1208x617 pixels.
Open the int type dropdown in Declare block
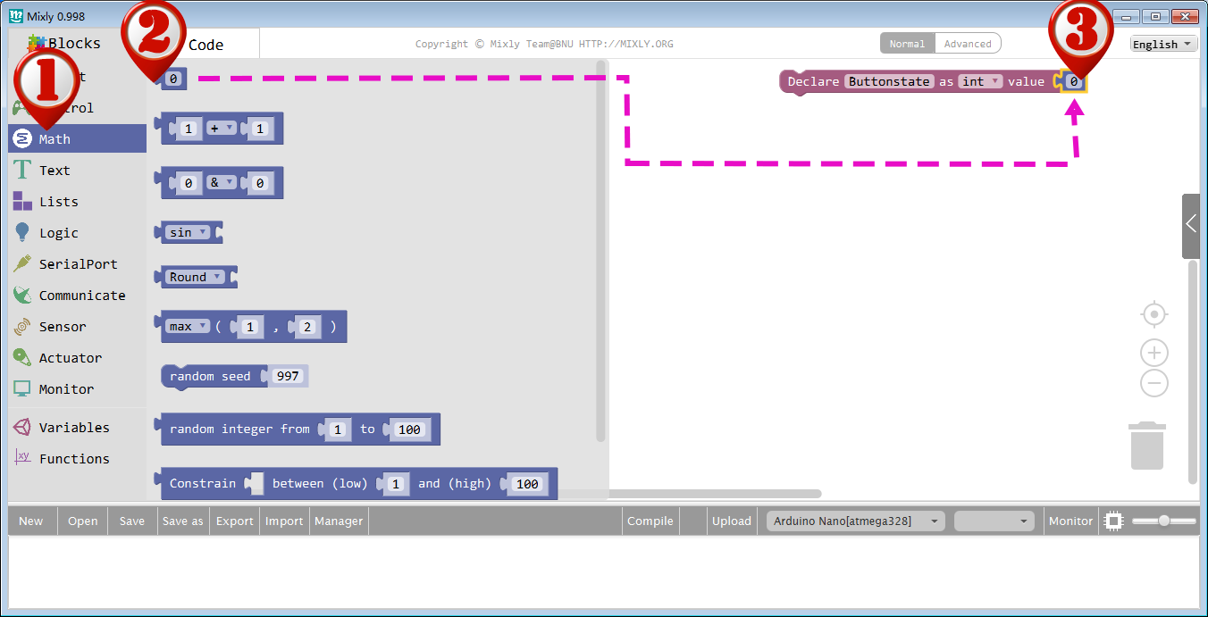980,81
